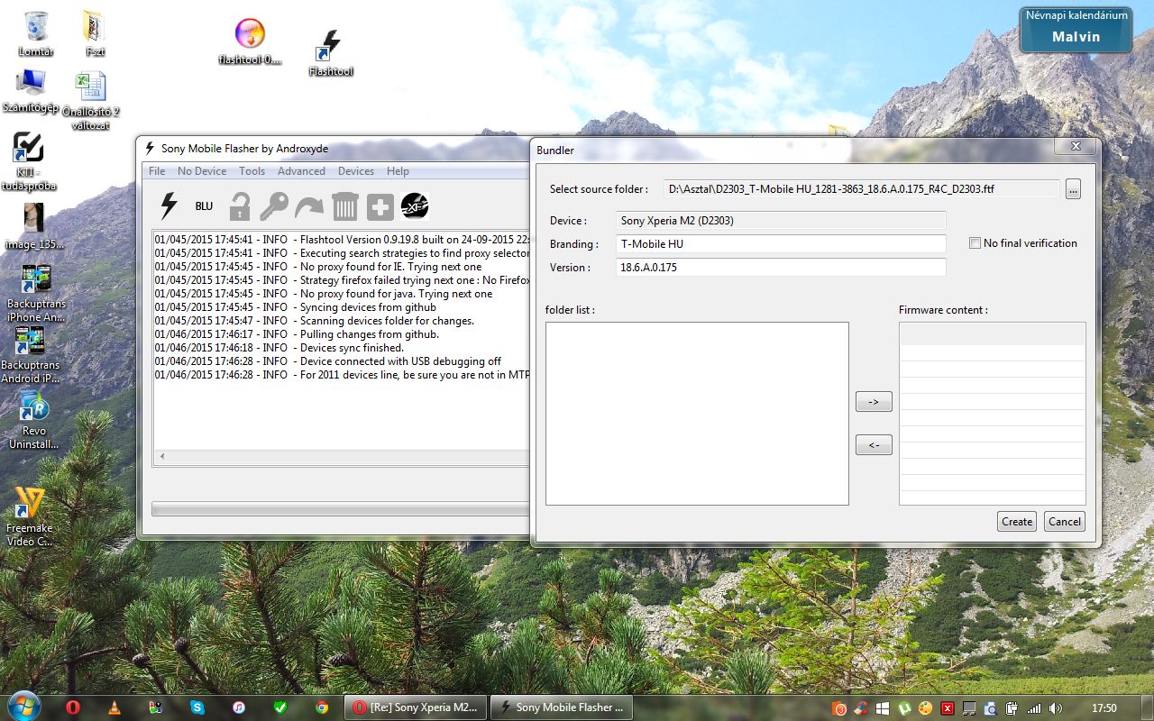The height and width of the screenshot is (721, 1154).
Task: Click the Fszt zipped folder desktop icon
Action: click(x=95, y=33)
